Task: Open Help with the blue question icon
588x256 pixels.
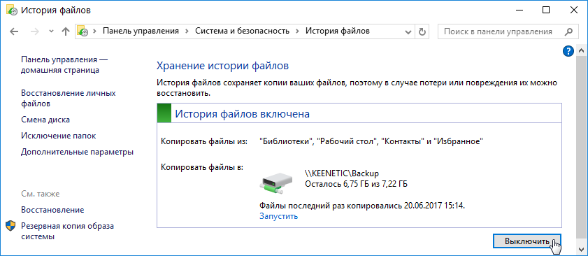Action: click(568, 50)
